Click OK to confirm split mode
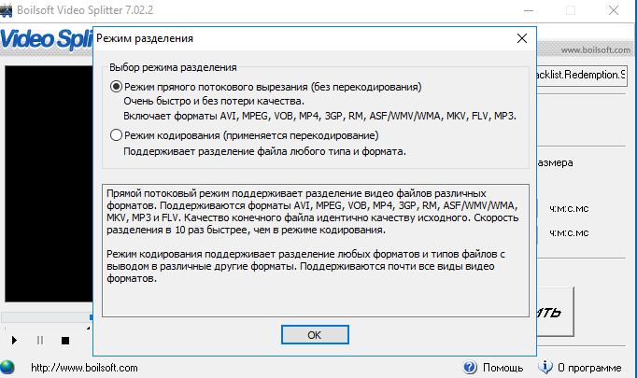 (314, 334)
